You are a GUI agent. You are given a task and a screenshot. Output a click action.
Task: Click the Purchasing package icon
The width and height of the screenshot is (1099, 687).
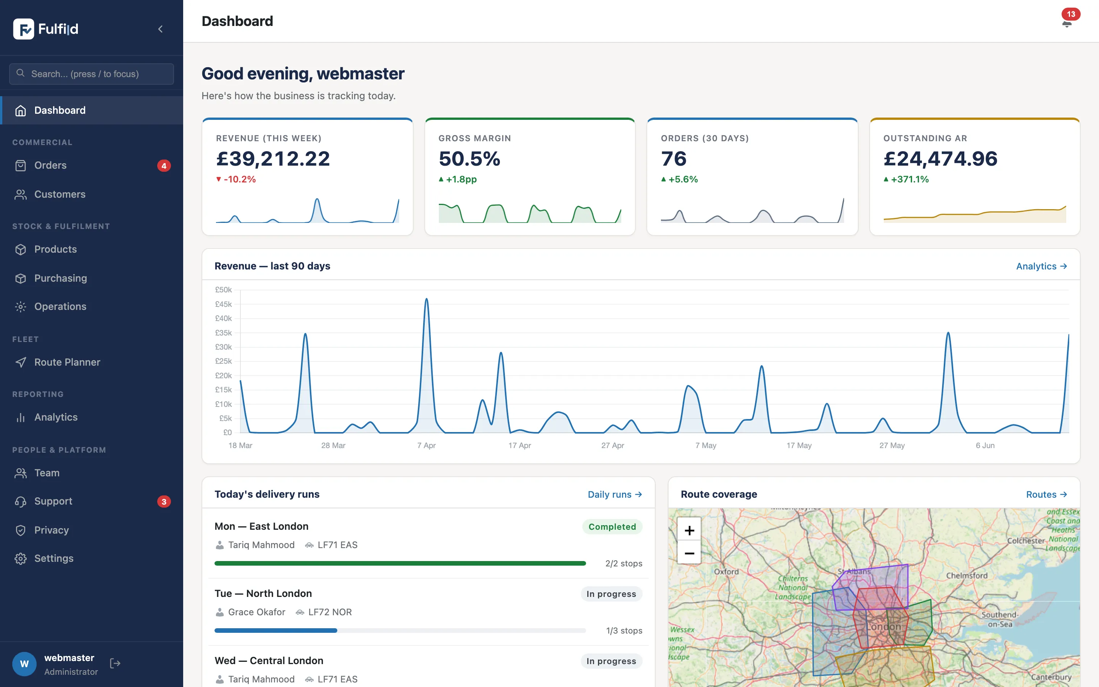coord(21,278)
